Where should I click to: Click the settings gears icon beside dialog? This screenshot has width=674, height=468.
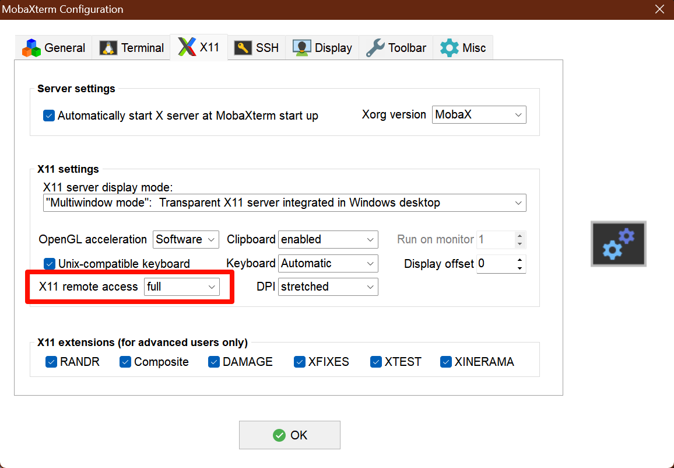(x=618, y=243)
